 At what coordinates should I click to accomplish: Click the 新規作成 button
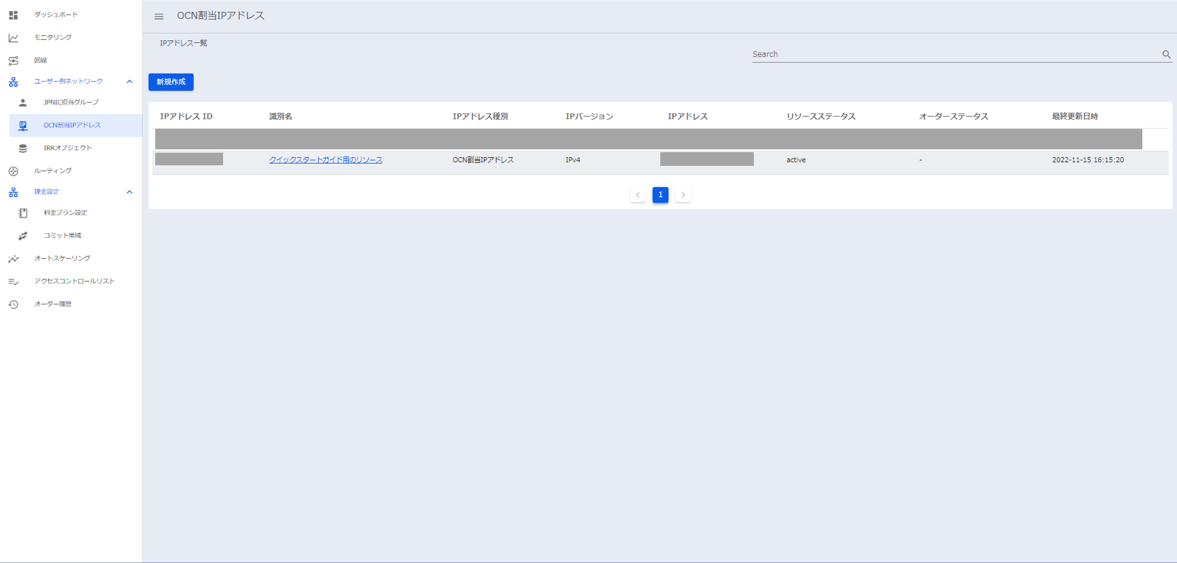pyautogui.click(x=171, y=82)
